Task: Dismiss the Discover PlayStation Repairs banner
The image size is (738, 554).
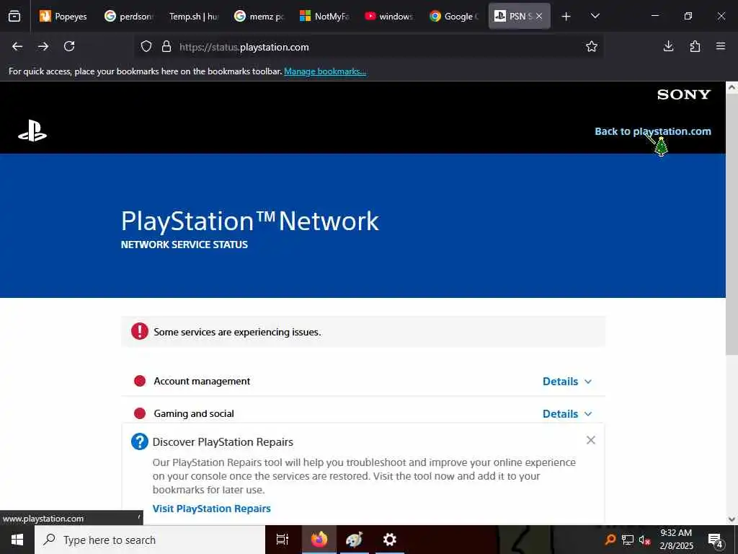Action: coord(591,440)
